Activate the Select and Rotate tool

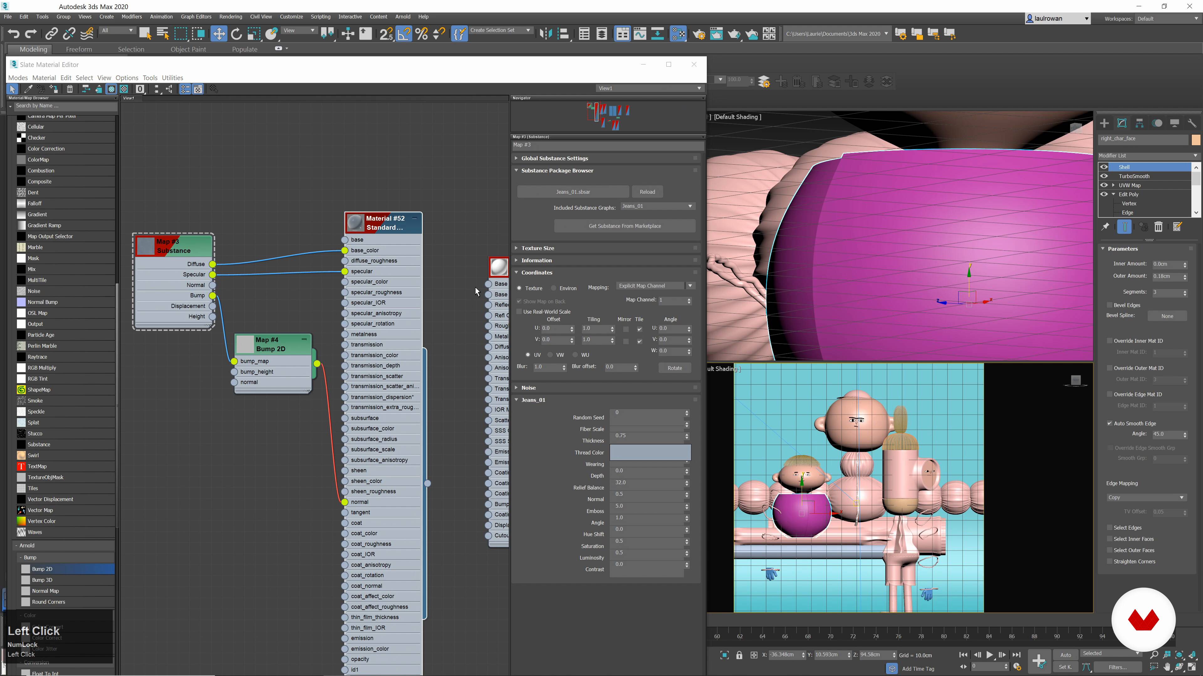[x=236, y=33]
